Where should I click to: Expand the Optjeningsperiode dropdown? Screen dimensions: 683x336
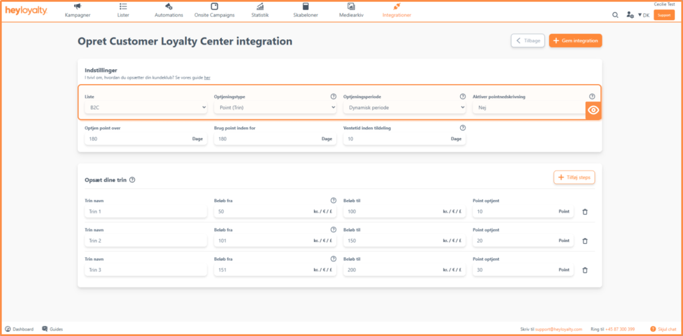(405, 107)
